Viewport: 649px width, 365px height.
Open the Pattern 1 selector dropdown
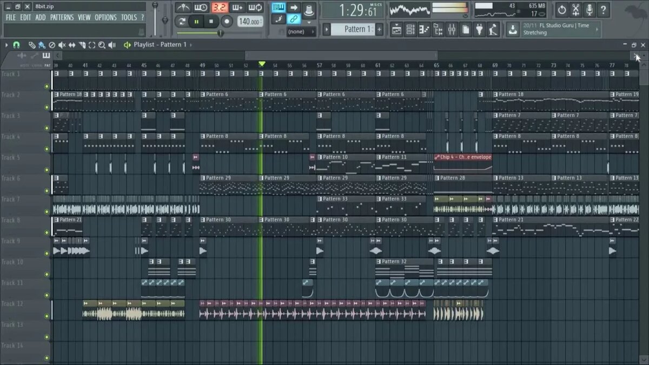coord(353,29)
